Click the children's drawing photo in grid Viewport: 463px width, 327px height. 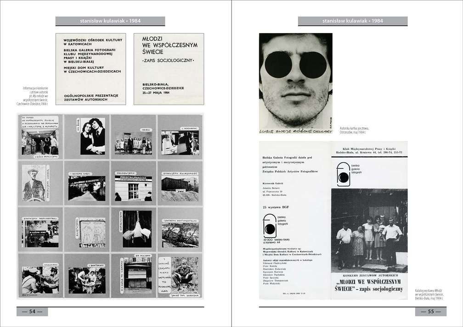tap(92, 233)
